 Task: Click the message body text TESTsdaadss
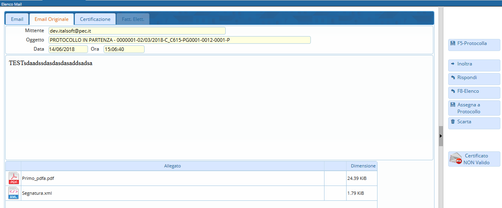pyautogui.click(x=51, y=63)
